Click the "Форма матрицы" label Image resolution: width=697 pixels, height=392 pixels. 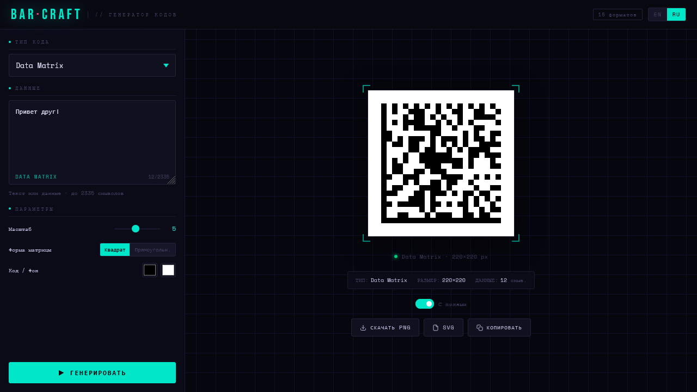click(30, 250)
